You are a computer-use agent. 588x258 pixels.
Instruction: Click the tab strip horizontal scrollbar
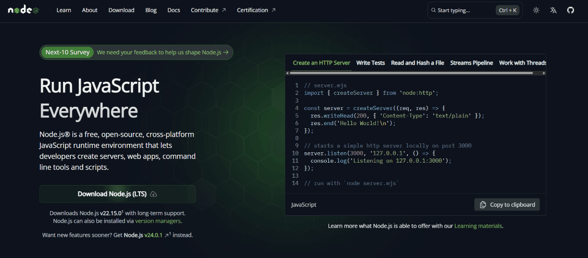tap(411, 73)
